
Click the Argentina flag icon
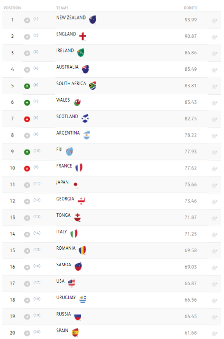point(87,135)
